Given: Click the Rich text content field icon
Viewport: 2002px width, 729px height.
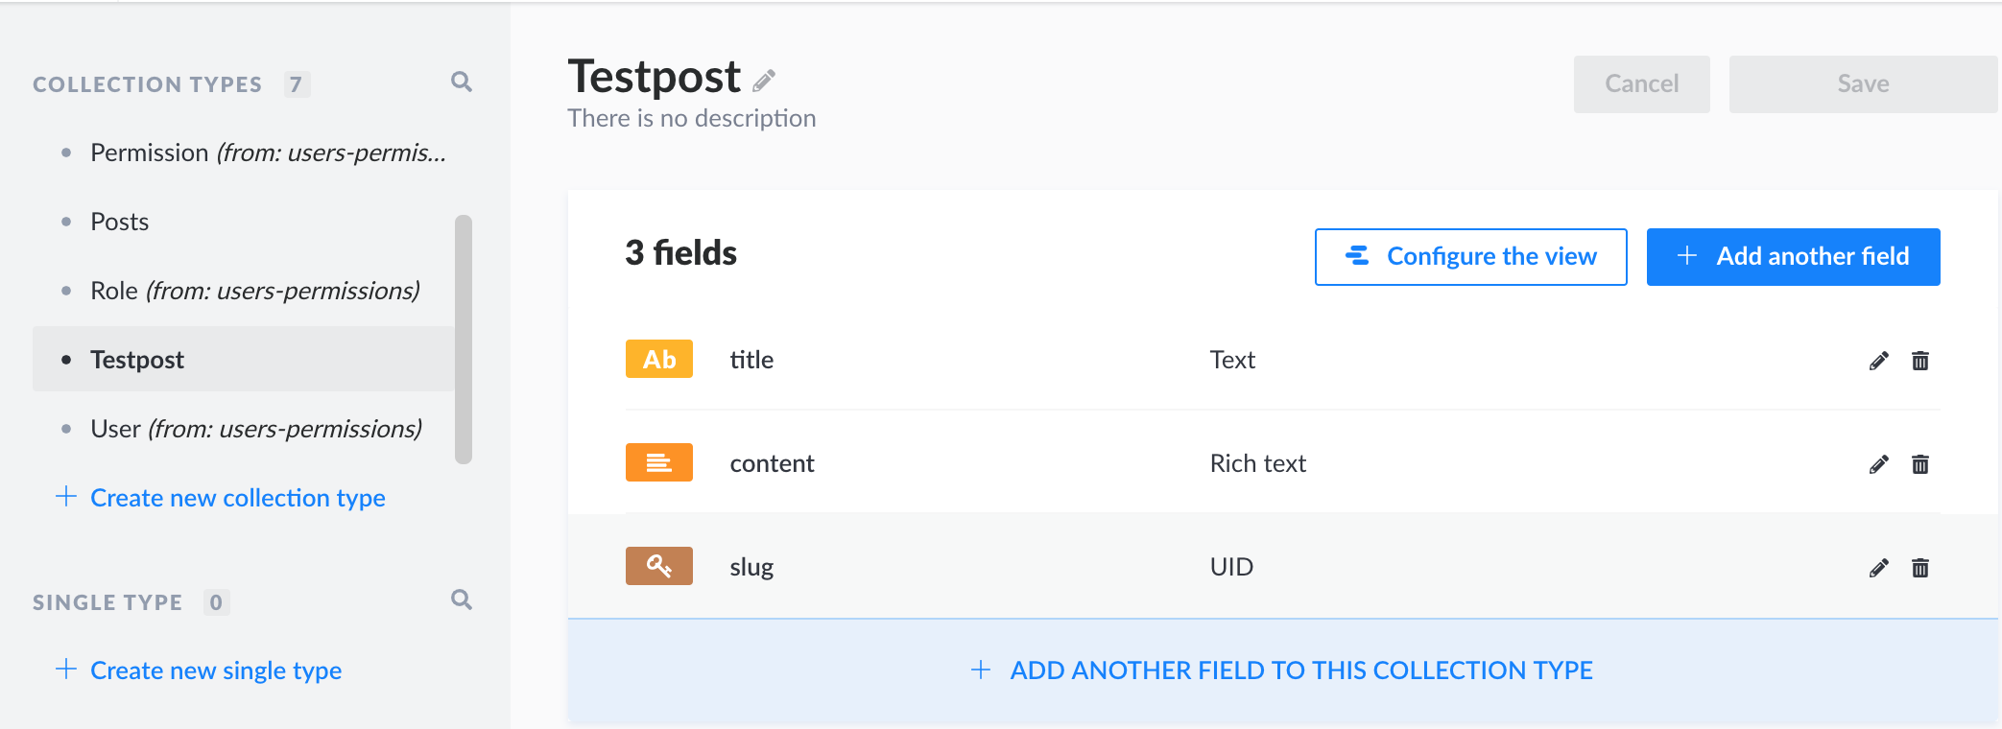Looking at the screenshot, I should click(658, 462).
